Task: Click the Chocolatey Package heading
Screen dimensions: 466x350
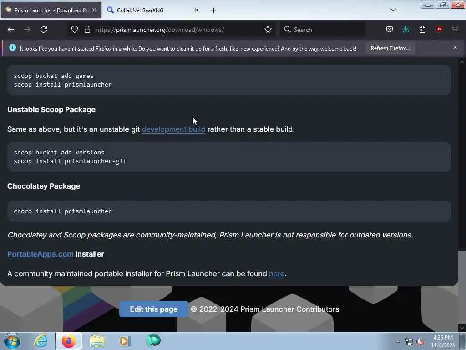Action: coord(44,186)
